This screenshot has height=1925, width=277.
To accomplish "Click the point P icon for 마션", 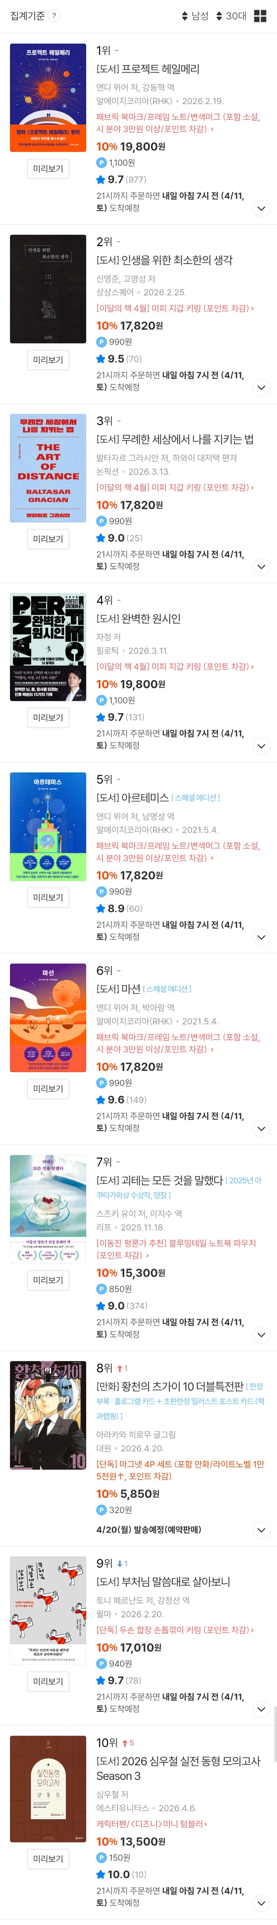I will (x=101, y=1083).
